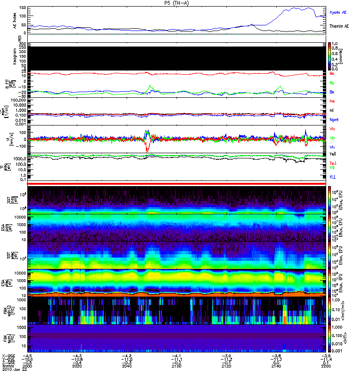Click the X-GSE value "-4.5"

coord(27,356)
